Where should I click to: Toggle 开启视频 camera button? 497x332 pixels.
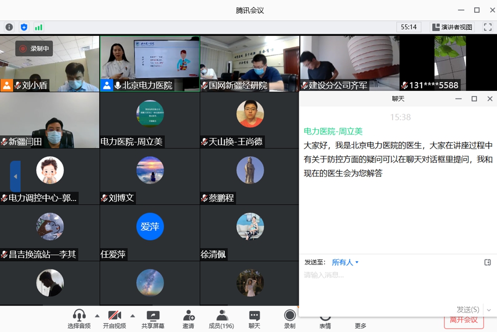click(x=114, y=319)
